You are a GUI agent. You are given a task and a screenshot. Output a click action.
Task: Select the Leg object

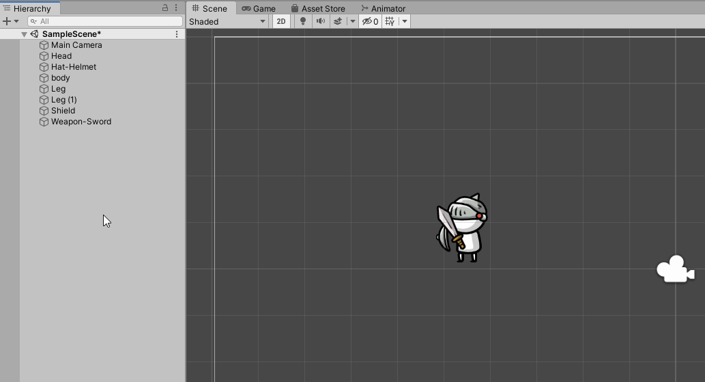point(58,89)
